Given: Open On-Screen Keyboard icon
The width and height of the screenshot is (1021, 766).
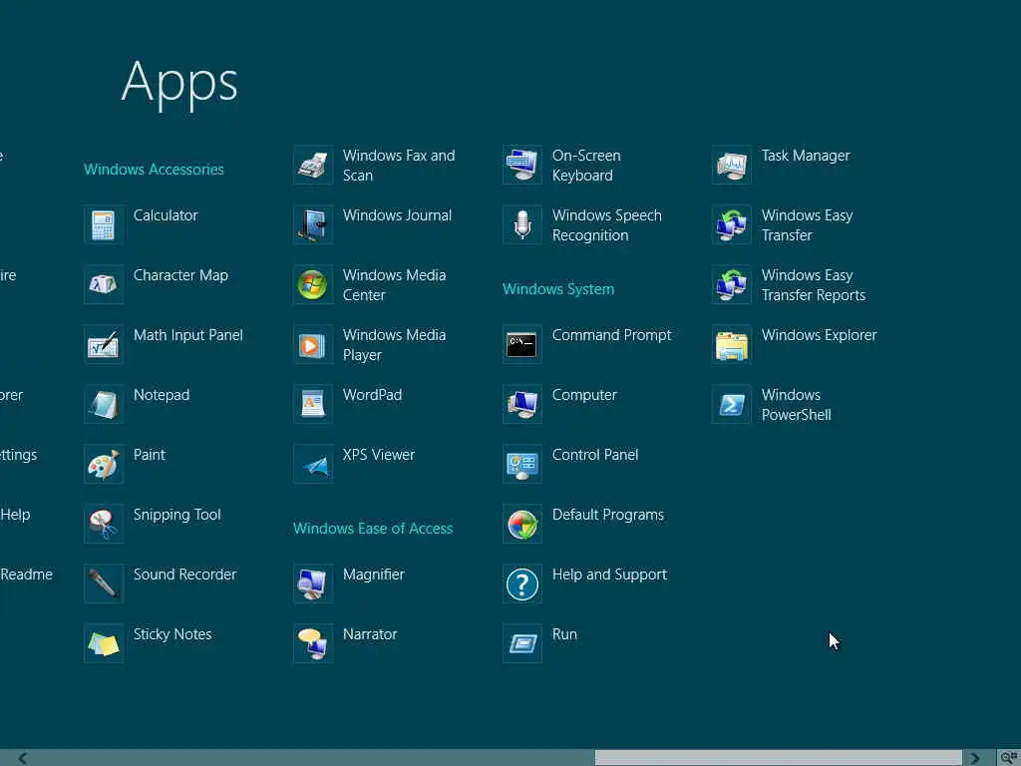Looking at the screenshot, I should (x=522, y=165).
